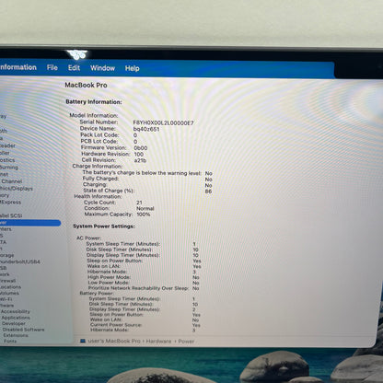Select Card Reader in the sidebar

[x=7, y=145]
